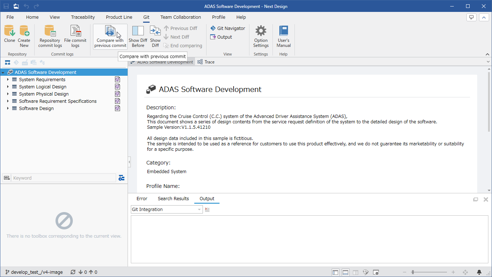The height and width of the screenshot is (277, 492).
Task: Open Repository commit logs
Action: click(50, 36)
